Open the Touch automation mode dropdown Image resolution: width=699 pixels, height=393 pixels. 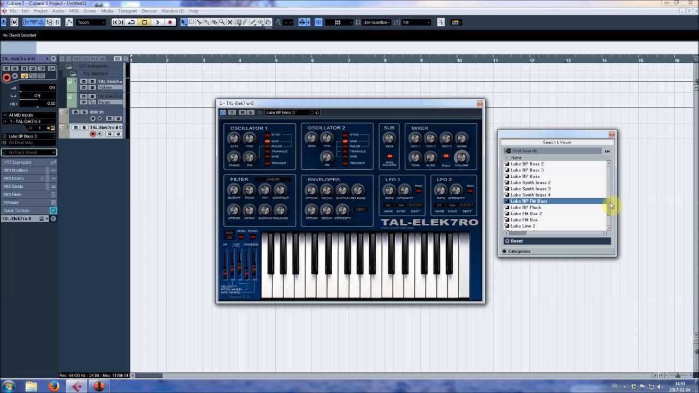click(x=91, y=22)
